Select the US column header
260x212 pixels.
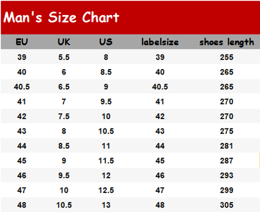coord(106,42)
